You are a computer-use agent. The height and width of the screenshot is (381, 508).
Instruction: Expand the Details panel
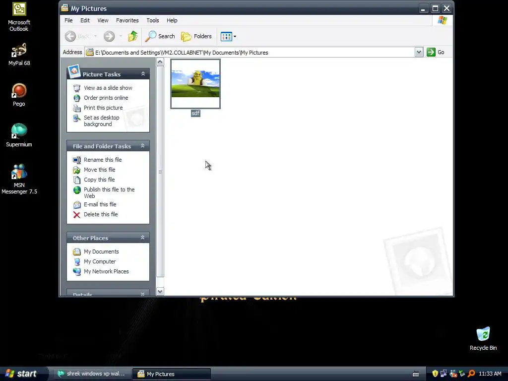point(142,294)
